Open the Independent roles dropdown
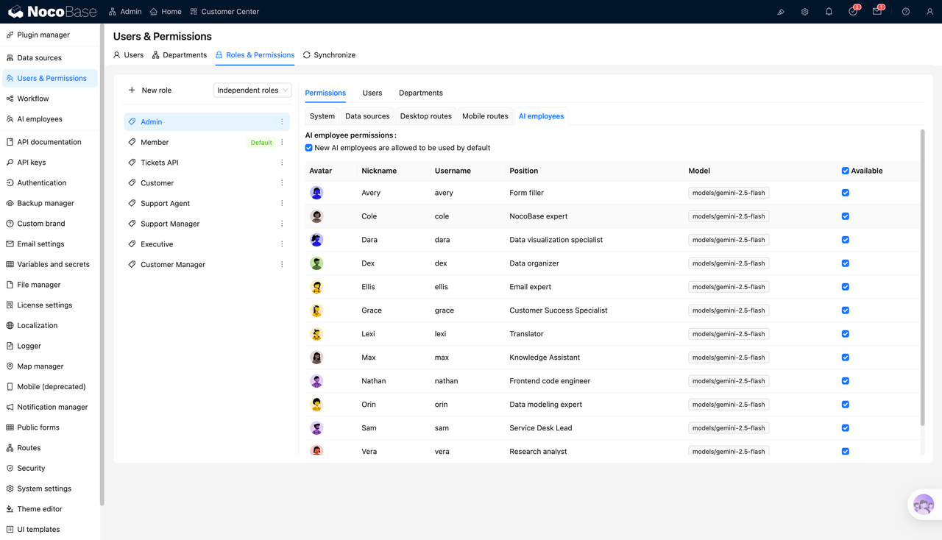Image resolution: width=942 pixels, height=540 pixels. coord(252,90)
